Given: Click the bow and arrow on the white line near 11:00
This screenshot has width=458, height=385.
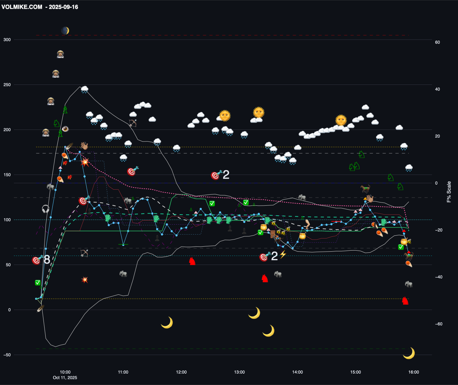Looking at the screenshot, I should [133, 123].
